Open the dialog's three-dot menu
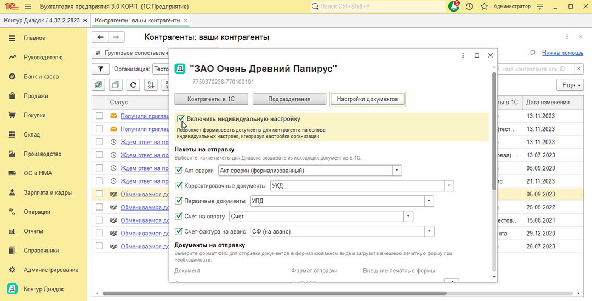 (463, 55)
